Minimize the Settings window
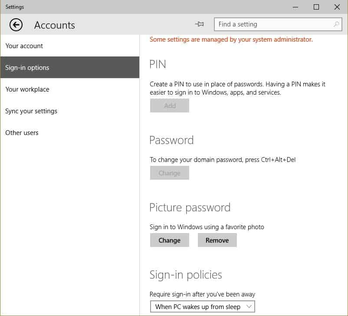This screenshot has height=316, width=348. [x=295, y=7]
